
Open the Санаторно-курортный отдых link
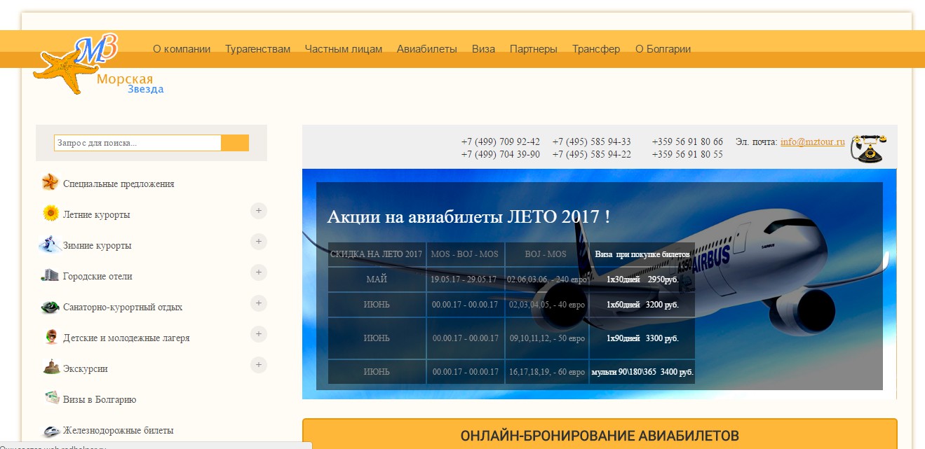coord(123,307)
